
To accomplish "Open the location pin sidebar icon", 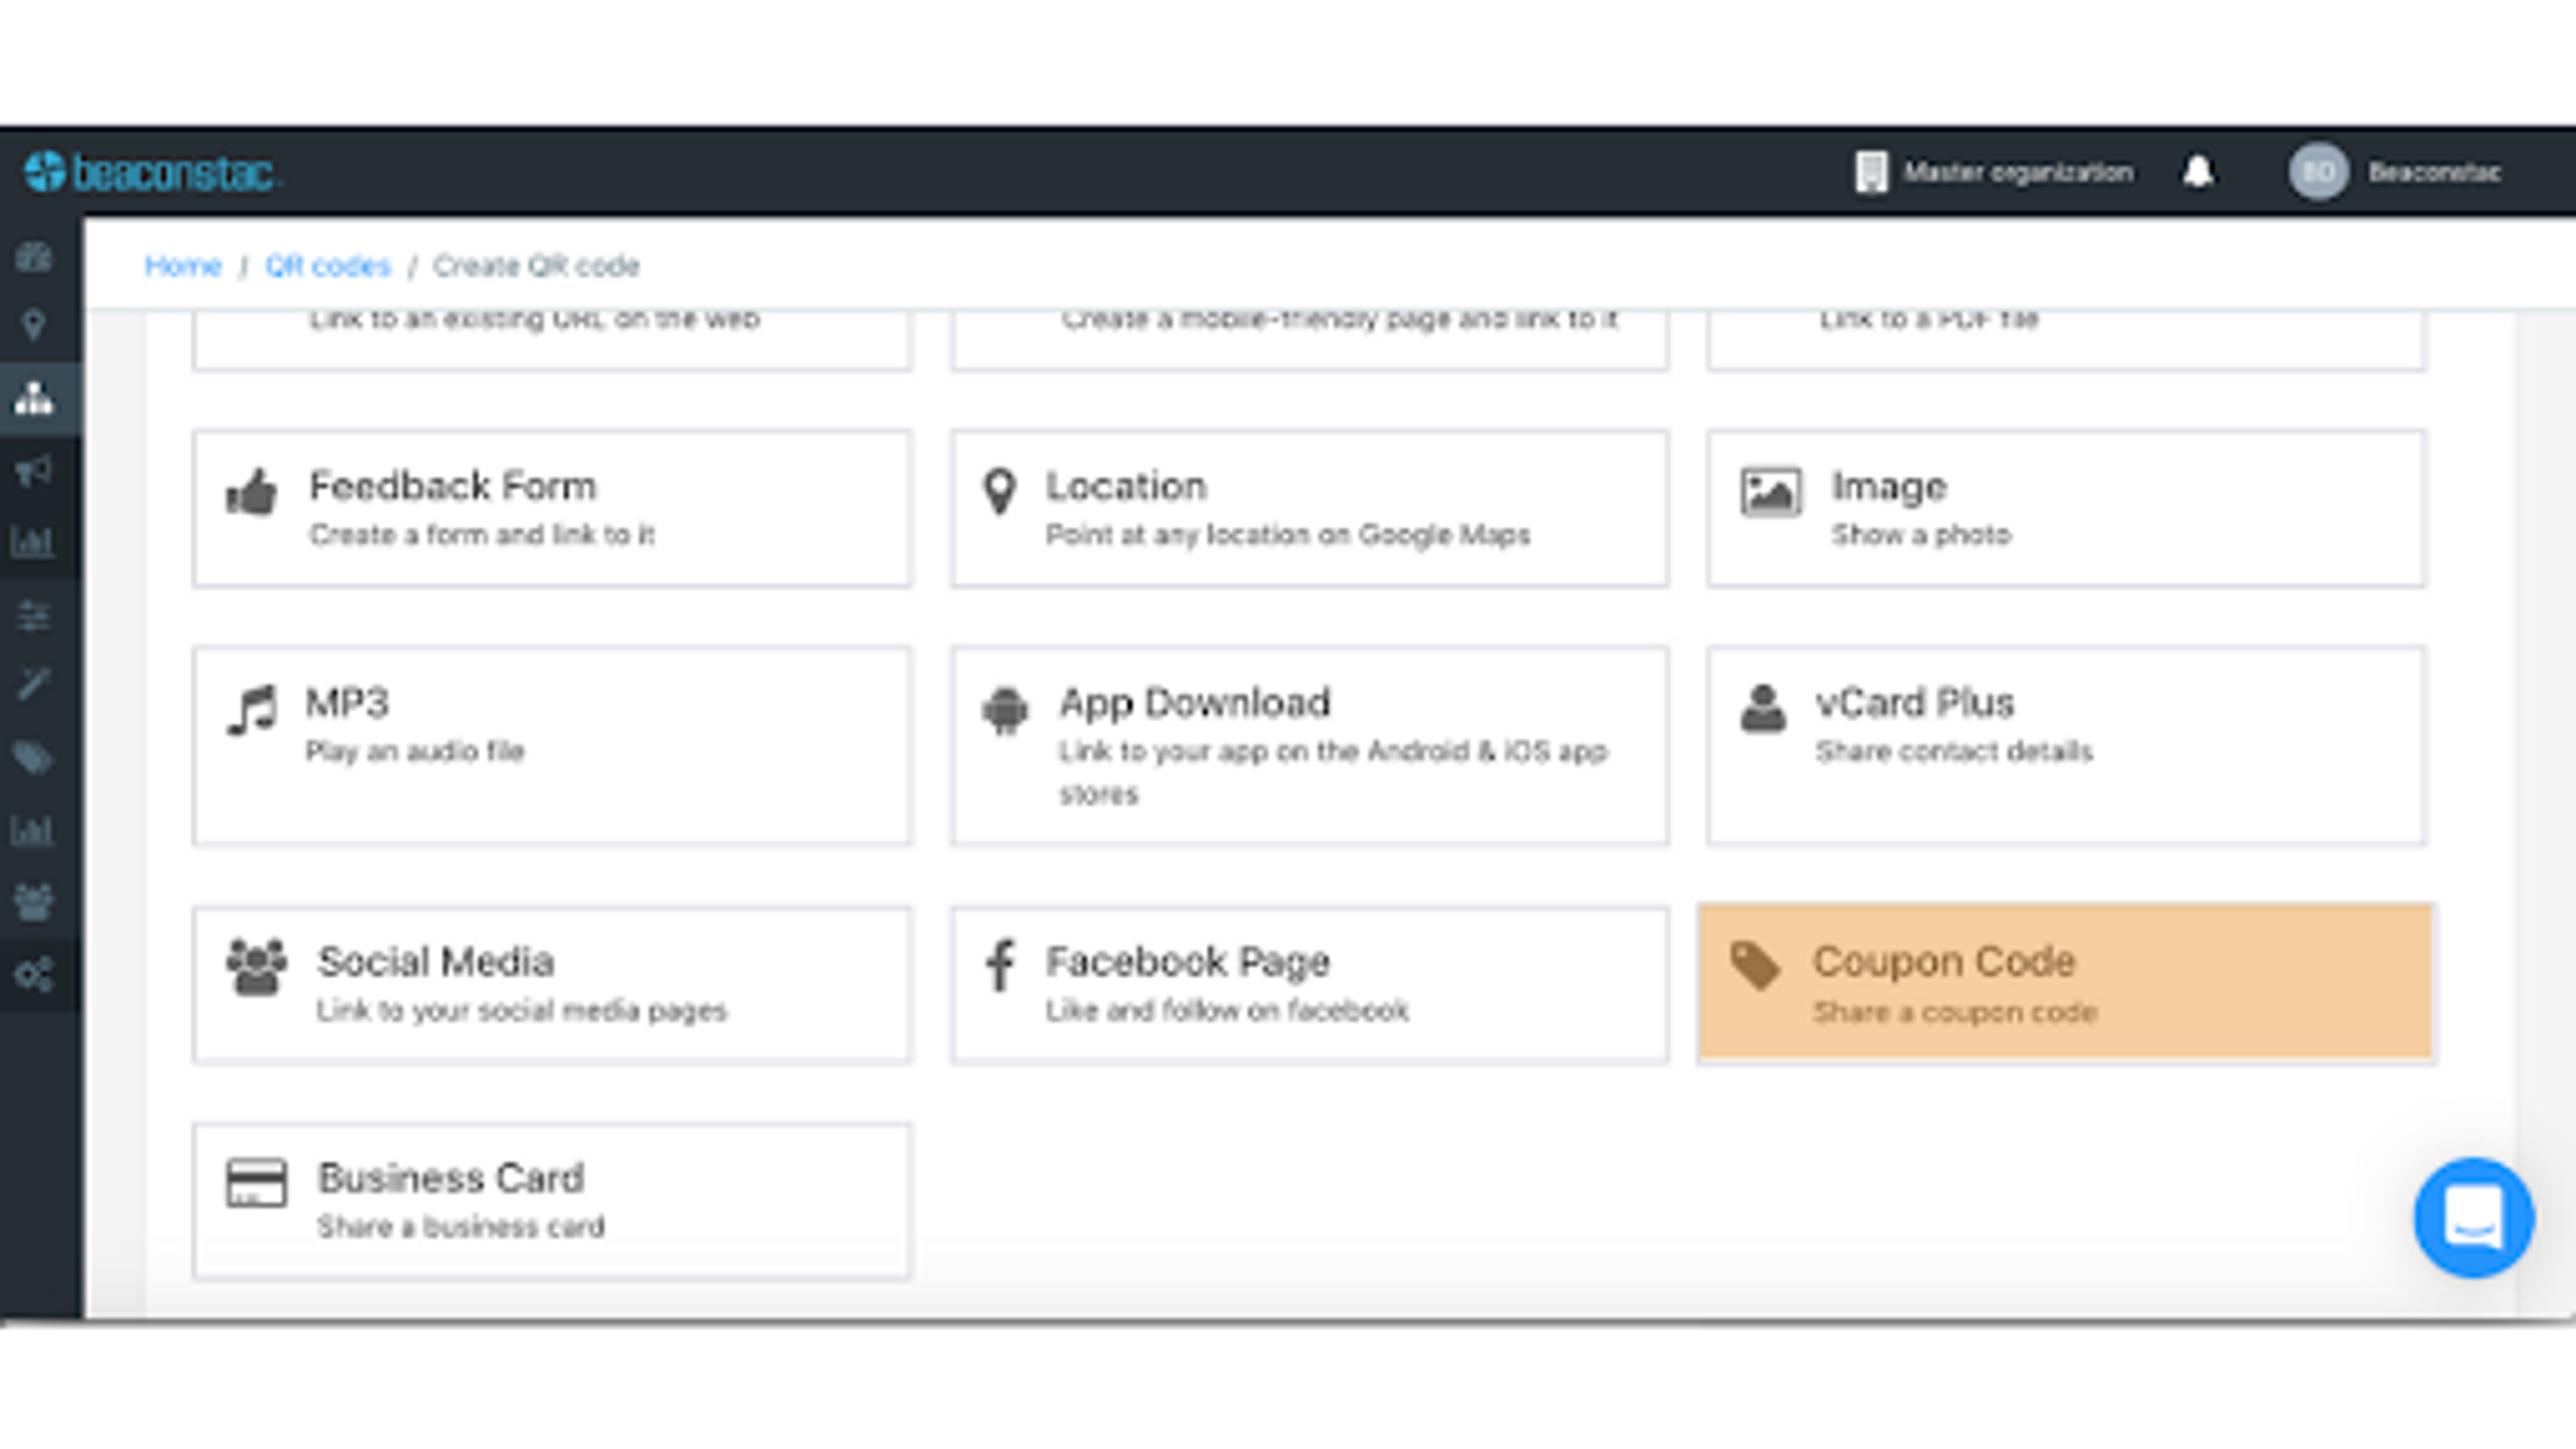I will [x=34, y=325].
